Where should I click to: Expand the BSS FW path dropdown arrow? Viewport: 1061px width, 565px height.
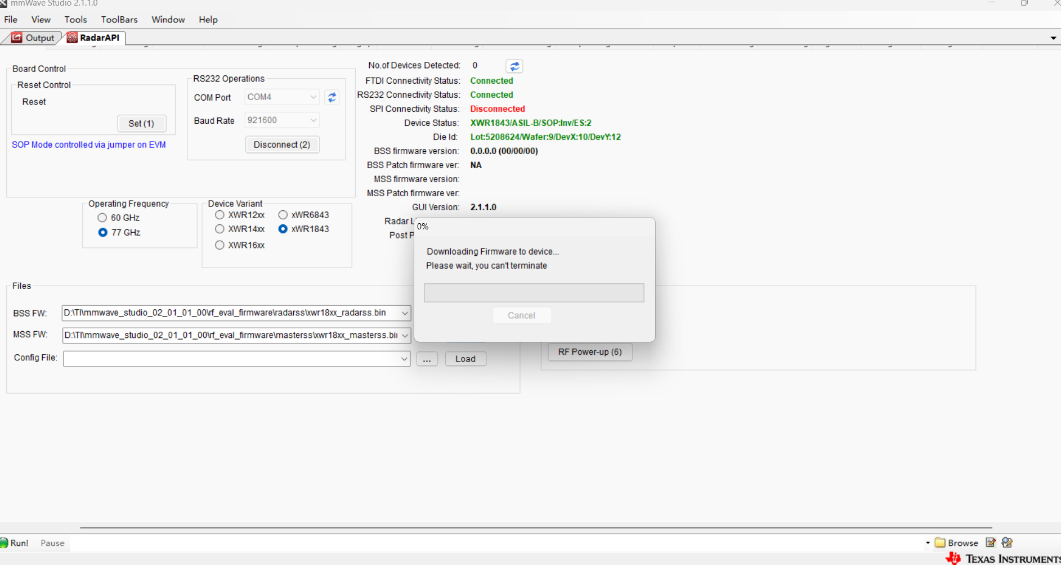coord(405,313)
